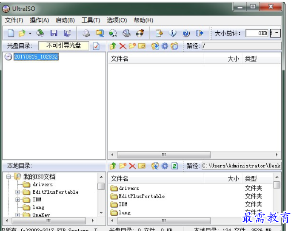Screen dimensions: 294x231
Task: Go up a level in disc directory toolbar
Action: [x=113, y=46]
